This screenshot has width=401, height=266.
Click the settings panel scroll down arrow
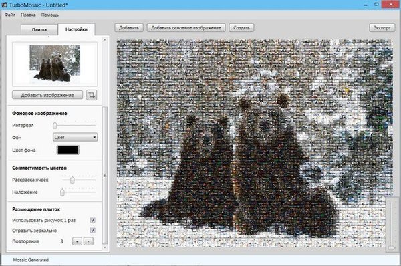(x=105, y=247)
